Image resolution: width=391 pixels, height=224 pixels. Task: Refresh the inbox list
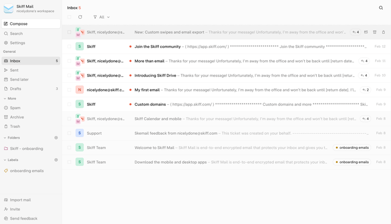click(x=80, y=17)
